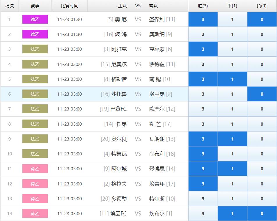Select loss (0) for 格拉夫 vs 埃青年
277x221 pixels.
tap(262, 184)
